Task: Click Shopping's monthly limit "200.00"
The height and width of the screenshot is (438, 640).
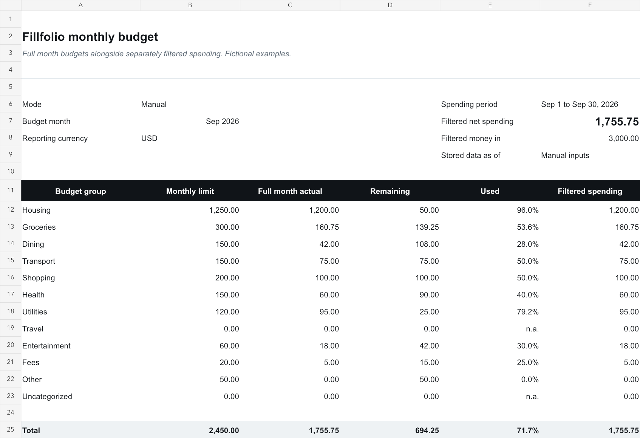Action: pyautogui.click(x=227, y=278)
